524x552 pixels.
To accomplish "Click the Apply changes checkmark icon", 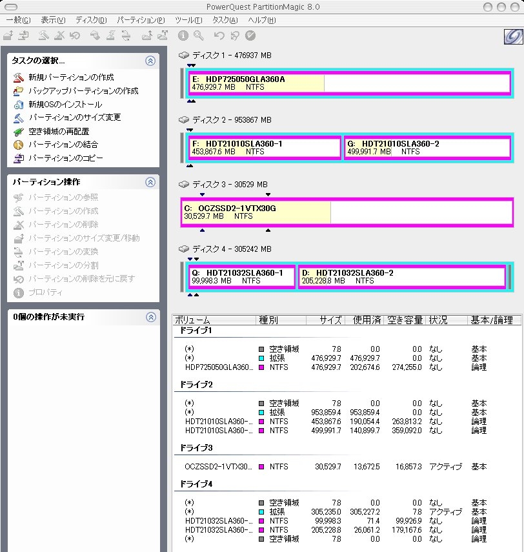I will pyautogui.click(x=250, y=36).
